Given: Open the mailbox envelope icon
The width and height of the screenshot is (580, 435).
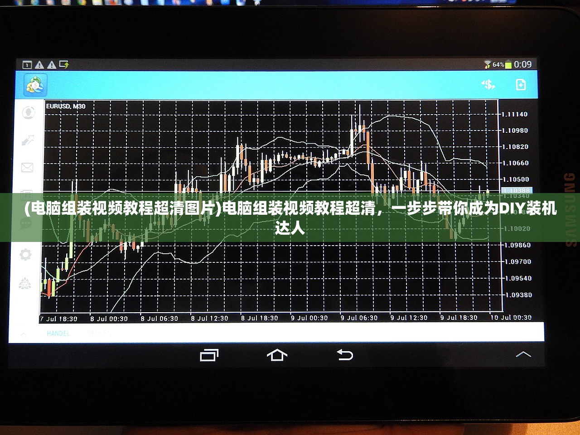Looking at the screenshot, I should (27, 168).
